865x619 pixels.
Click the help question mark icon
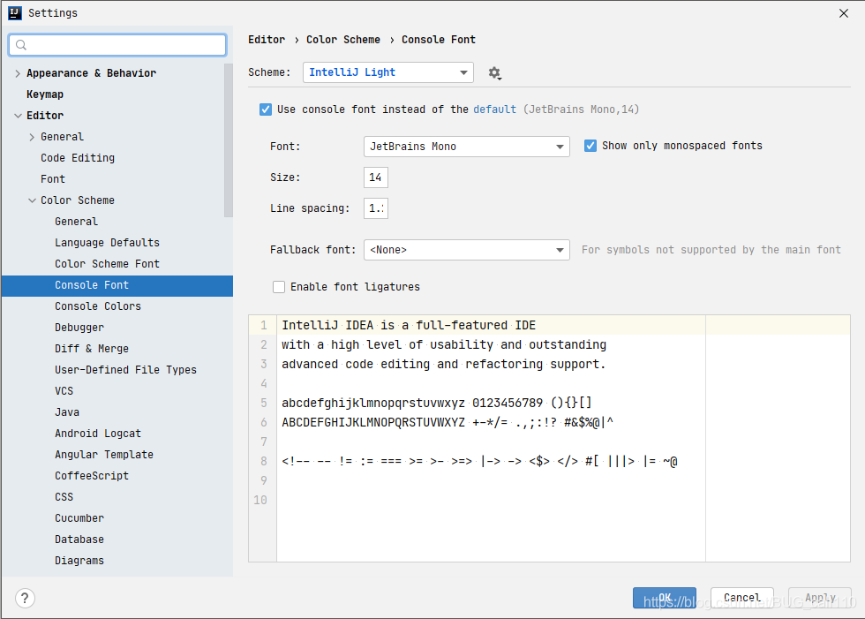point(24,598)
